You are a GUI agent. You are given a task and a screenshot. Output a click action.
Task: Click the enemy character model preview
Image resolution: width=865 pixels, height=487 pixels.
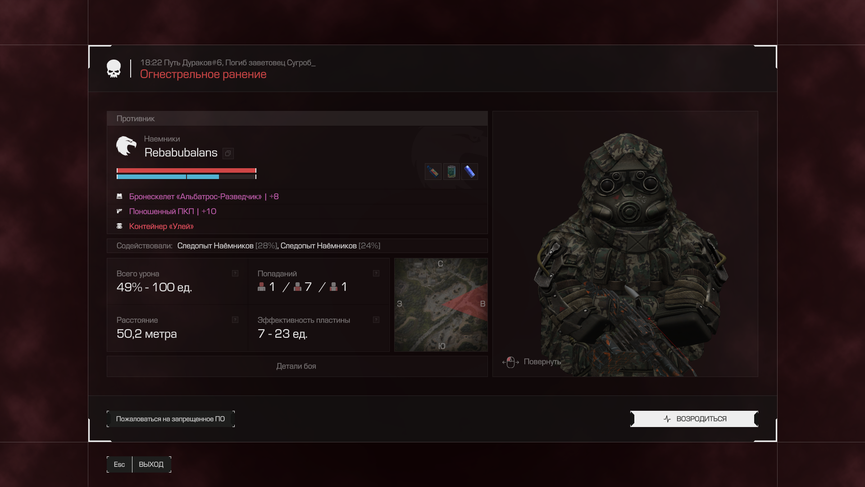pos(625,244)
